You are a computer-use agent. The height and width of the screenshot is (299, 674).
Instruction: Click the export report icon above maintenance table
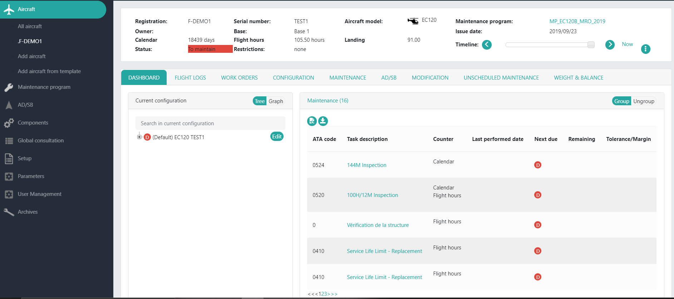click(312, 121)
